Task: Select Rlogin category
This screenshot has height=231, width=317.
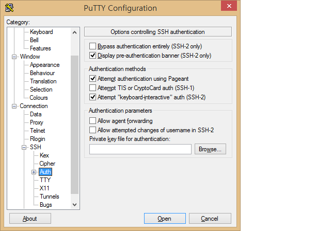Action: 37,139
